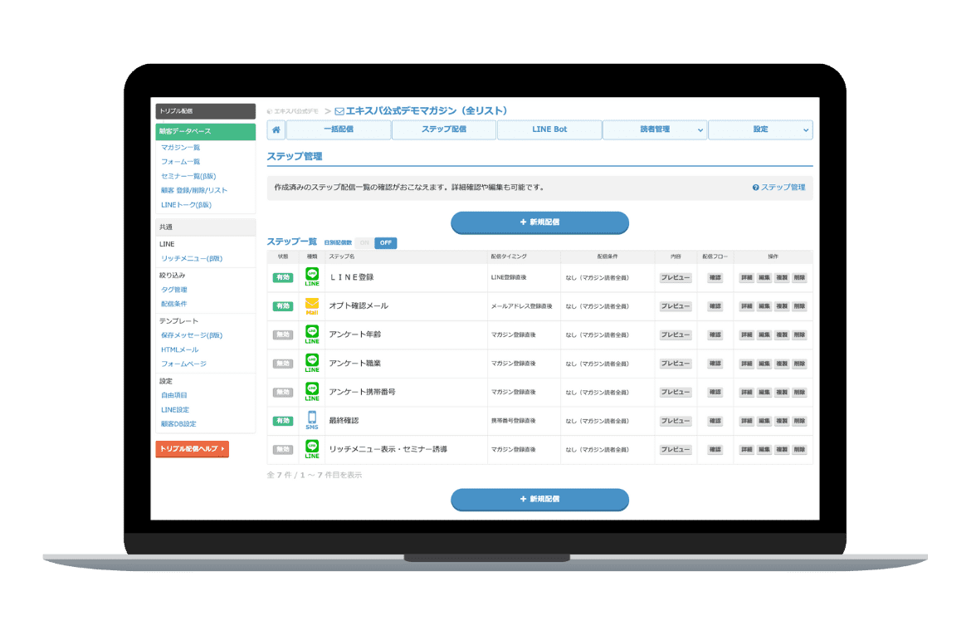Go to the home icon tab

tap(276, 129)
